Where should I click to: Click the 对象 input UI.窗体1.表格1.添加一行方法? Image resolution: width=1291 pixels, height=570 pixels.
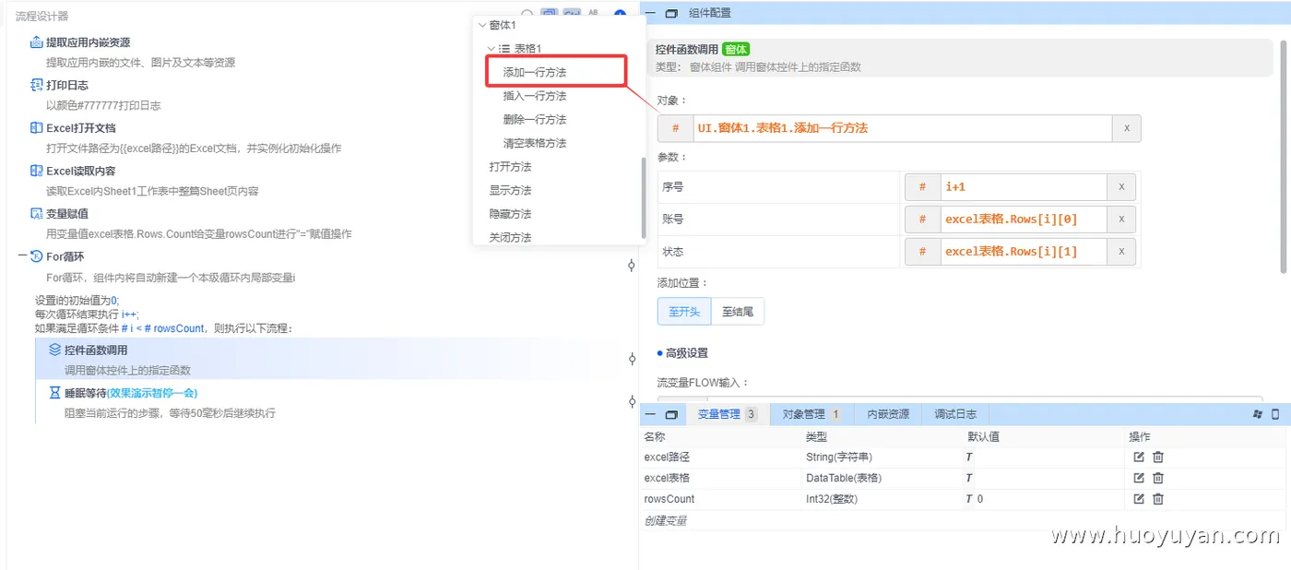903,128
